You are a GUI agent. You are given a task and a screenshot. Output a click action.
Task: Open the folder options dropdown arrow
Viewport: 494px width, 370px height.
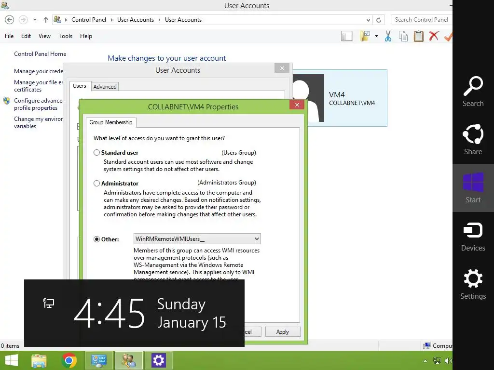[x=376, y=36]
